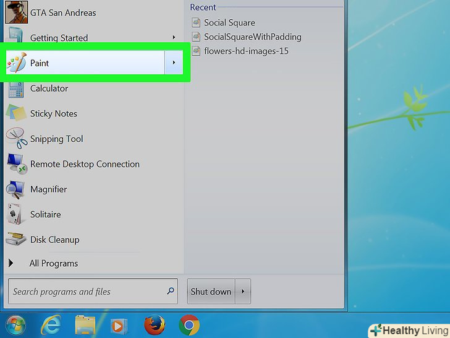450x338 pixels.
Task: Click the search magnifier icon
Action: (x=171, y=291)
